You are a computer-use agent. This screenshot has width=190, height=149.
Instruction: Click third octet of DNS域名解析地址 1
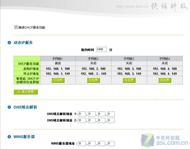(x=101, y=114)
